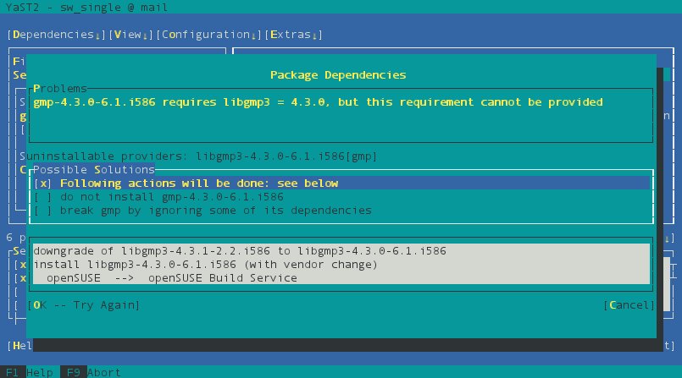Click the Possible Solutions group label

pyautogui.click(x=93, y=170)
